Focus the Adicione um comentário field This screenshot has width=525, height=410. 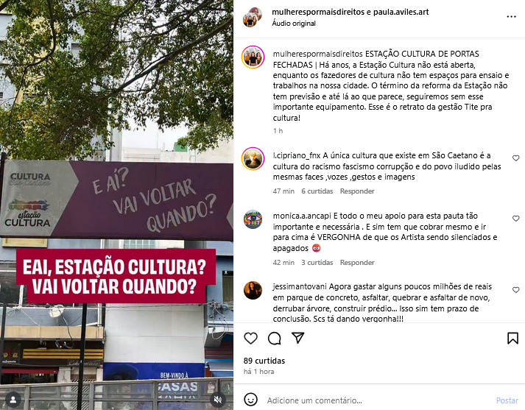[378, 400]
